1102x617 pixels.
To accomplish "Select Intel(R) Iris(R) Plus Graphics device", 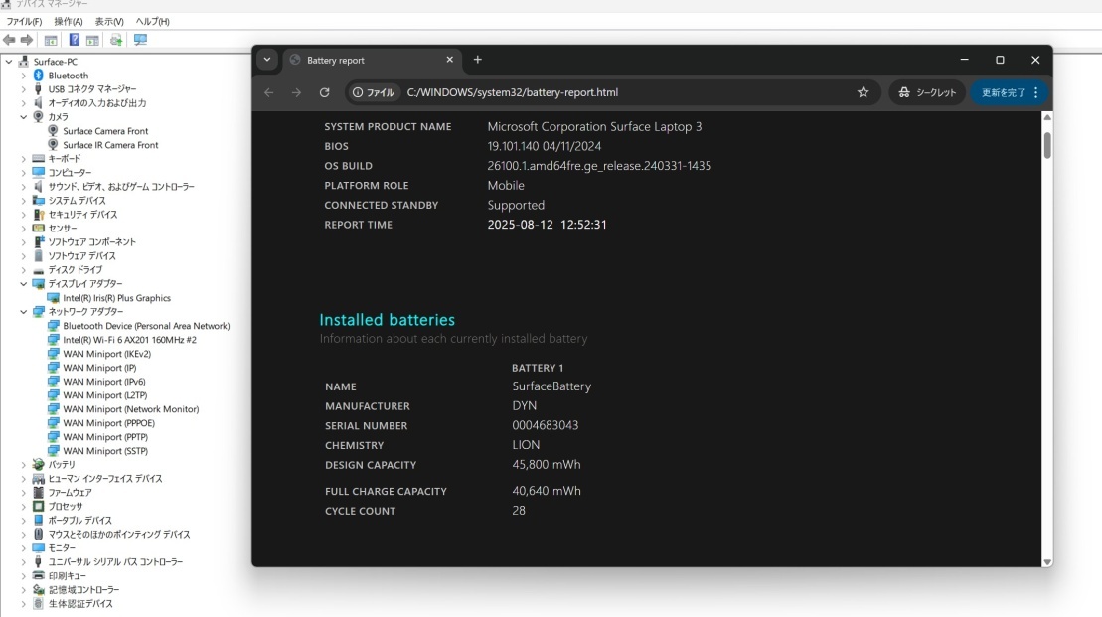I will [x=116, y=298].
